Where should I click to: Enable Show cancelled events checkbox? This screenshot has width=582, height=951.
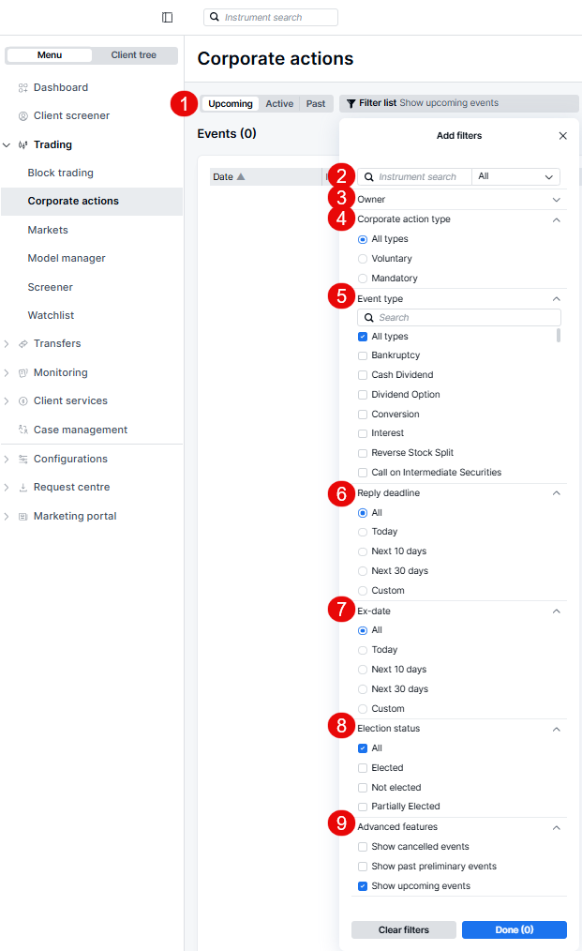pyautogui.click(x=363, y=847)
